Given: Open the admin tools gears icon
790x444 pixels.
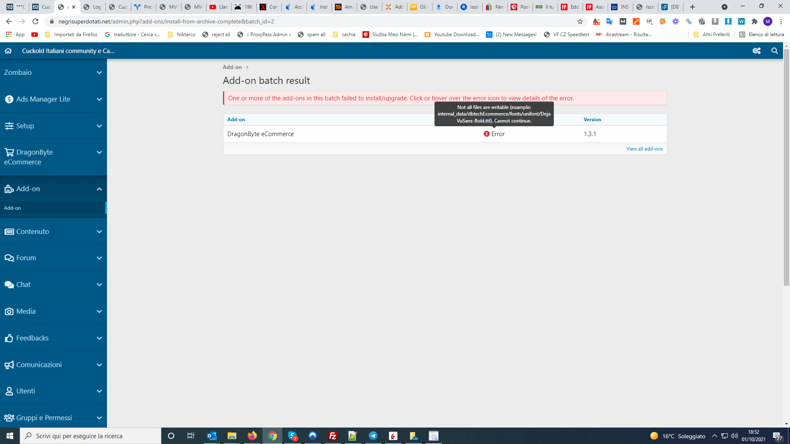Looking at the screenshot, I should click(756, 51).
